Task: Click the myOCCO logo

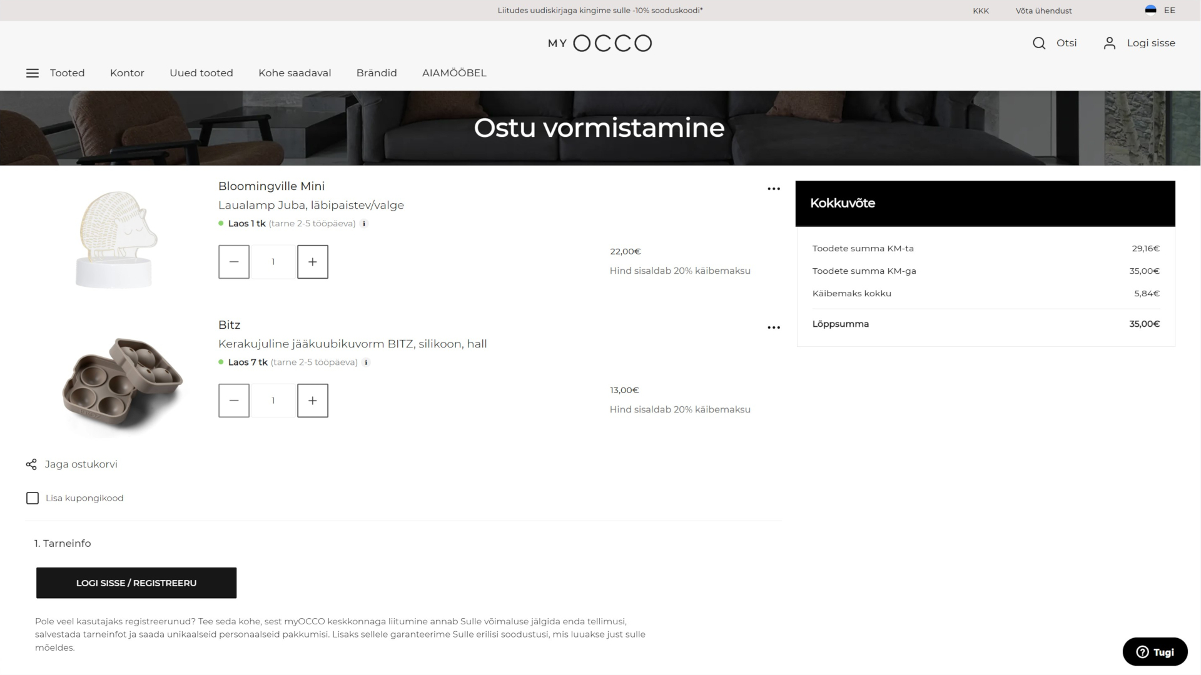Action: 600,43
